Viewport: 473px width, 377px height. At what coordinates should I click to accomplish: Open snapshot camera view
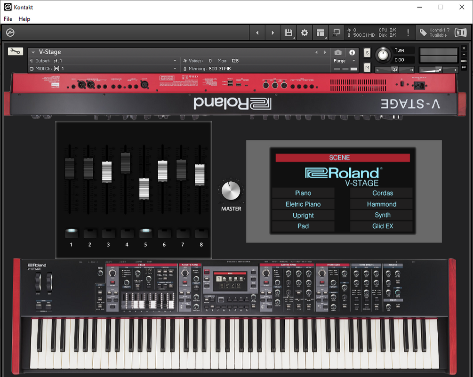pyautogui.click(x=338, y=52)
